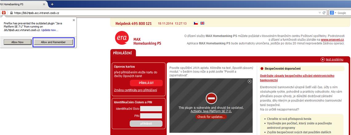This screenshot has height=135, width=351.
Task: Click the play icon next to test systému
Action: (x=323, y=59)
